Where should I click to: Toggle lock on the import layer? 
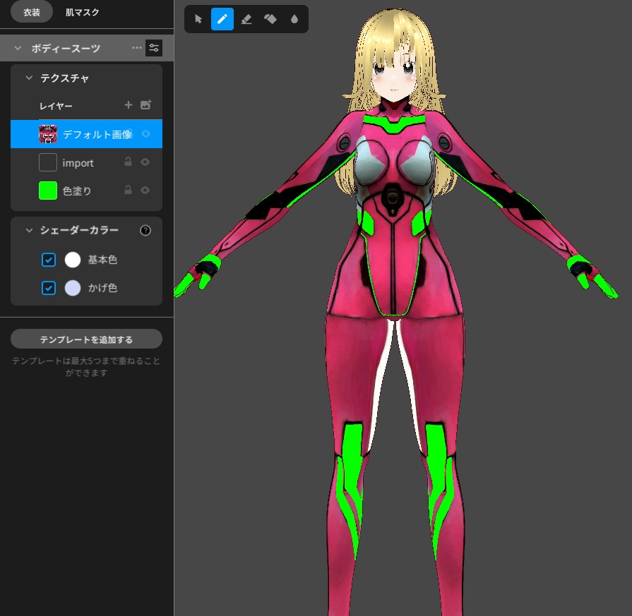tap(129, 162)
